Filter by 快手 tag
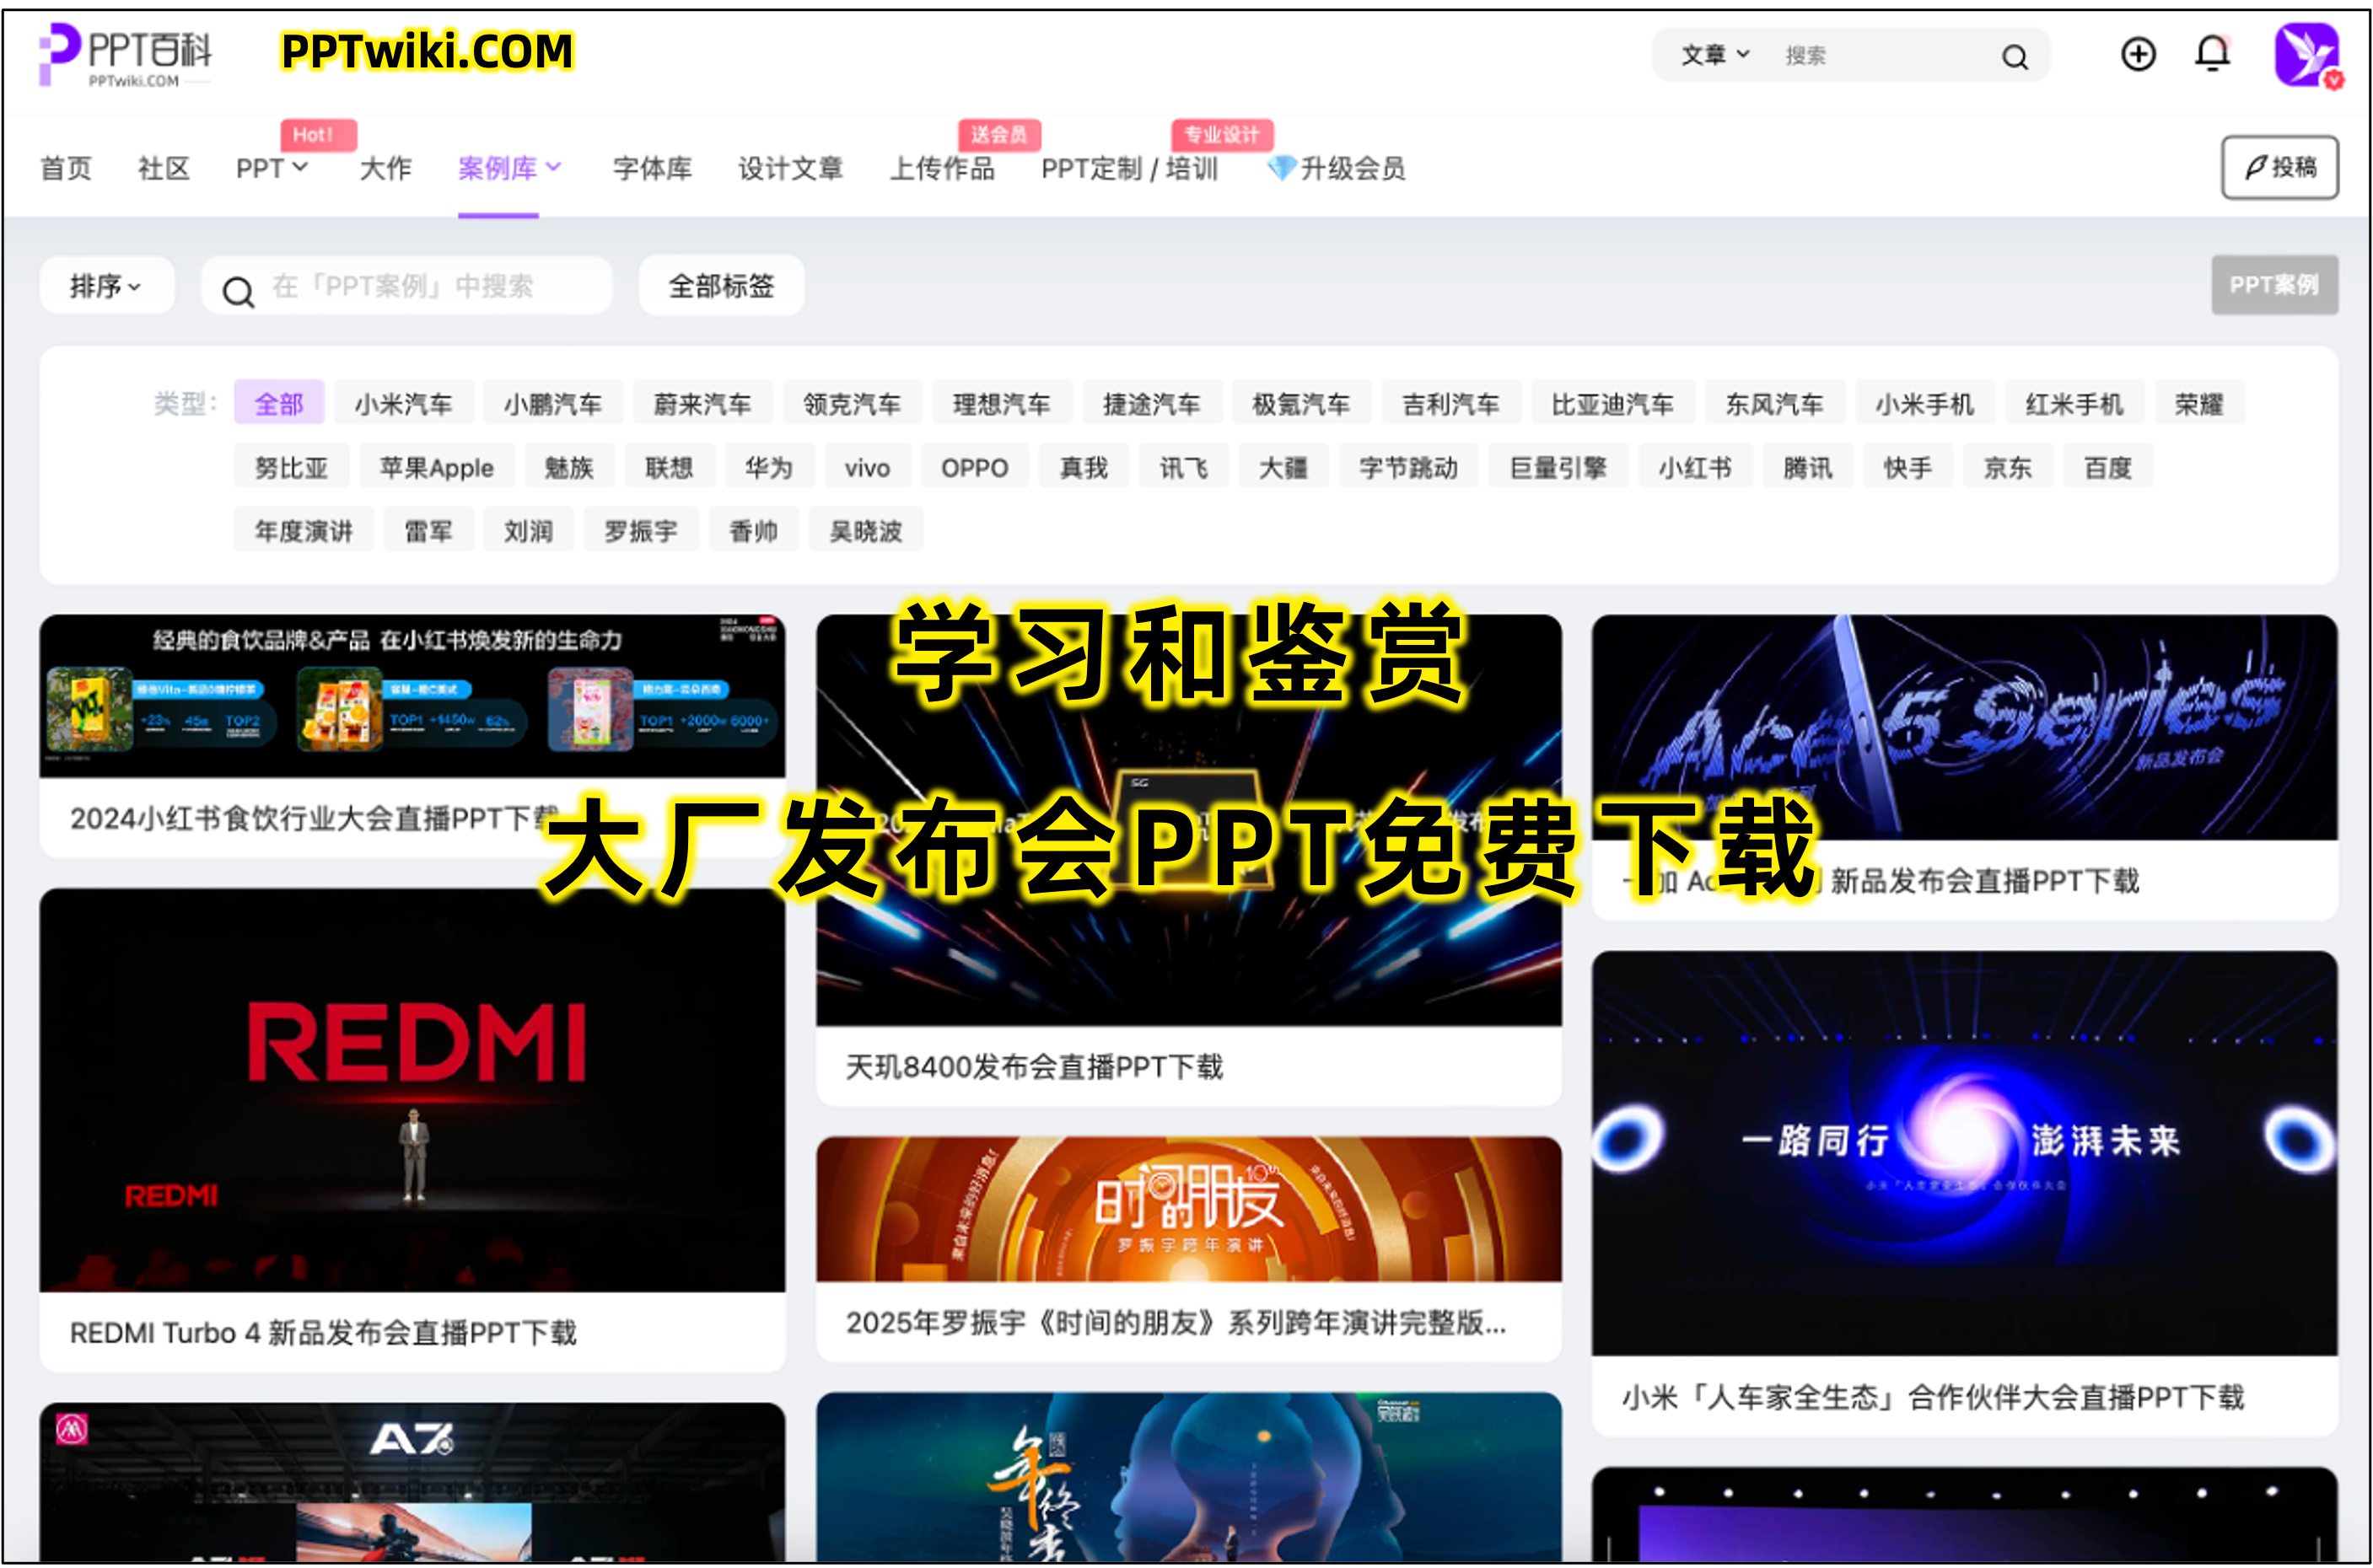The width and height of the screenshot is (2373, 1568). click(1909, 467)
